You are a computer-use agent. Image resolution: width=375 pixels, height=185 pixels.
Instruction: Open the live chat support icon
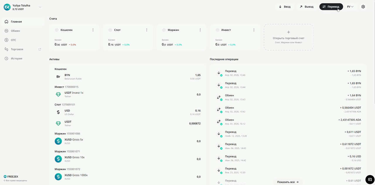pyautogui.click(x=370, y=179)
